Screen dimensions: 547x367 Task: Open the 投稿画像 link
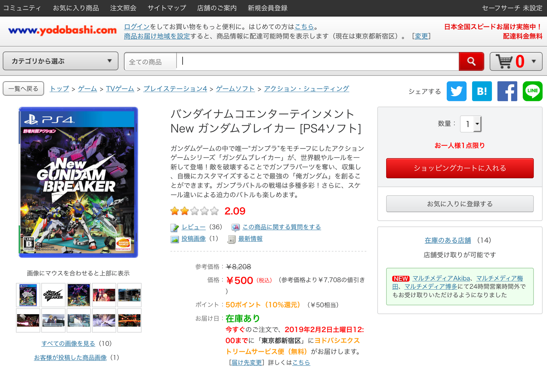194,239
